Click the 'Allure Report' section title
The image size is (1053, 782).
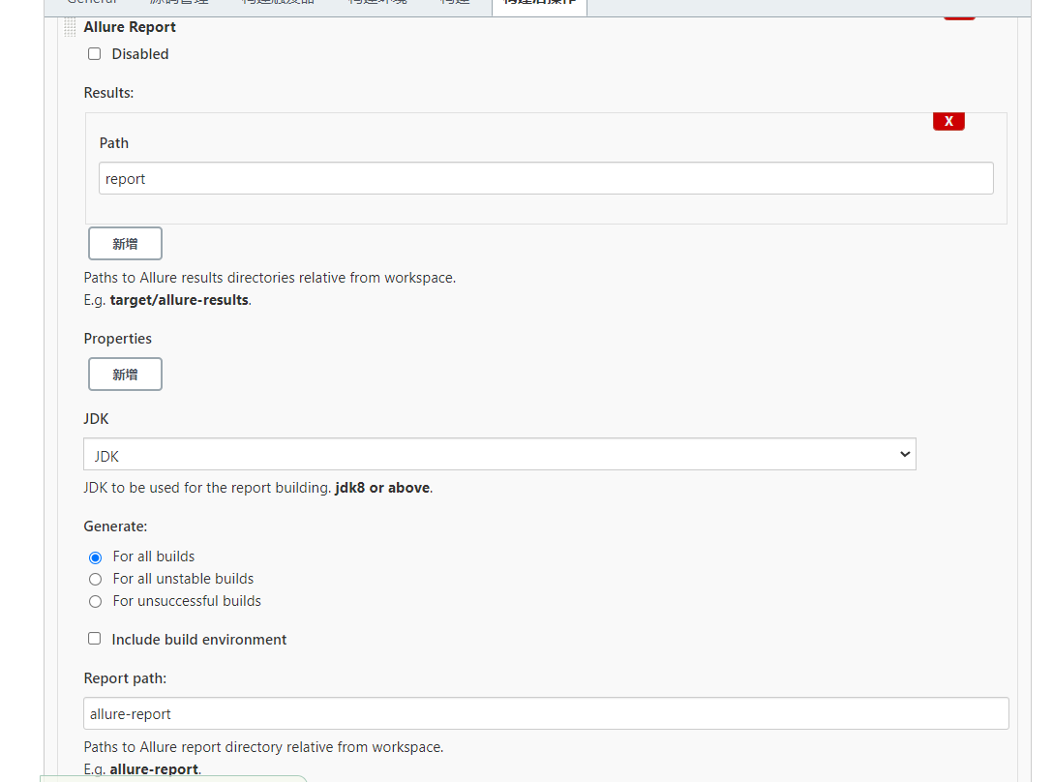point(130,27)
